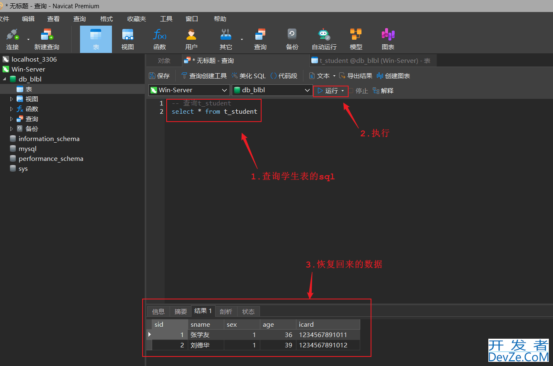This screenshot has height=366, width=553.
Task: Save the query with 保存 button
Action: click(160, 76)
